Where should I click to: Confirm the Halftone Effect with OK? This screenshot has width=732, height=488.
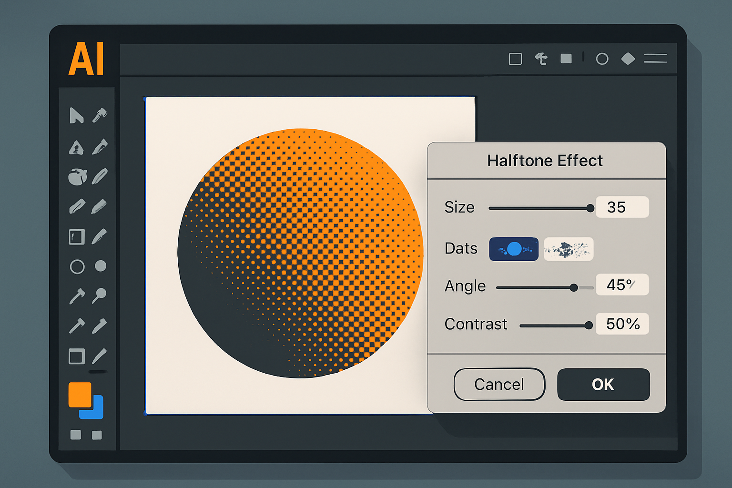[603, 385]
